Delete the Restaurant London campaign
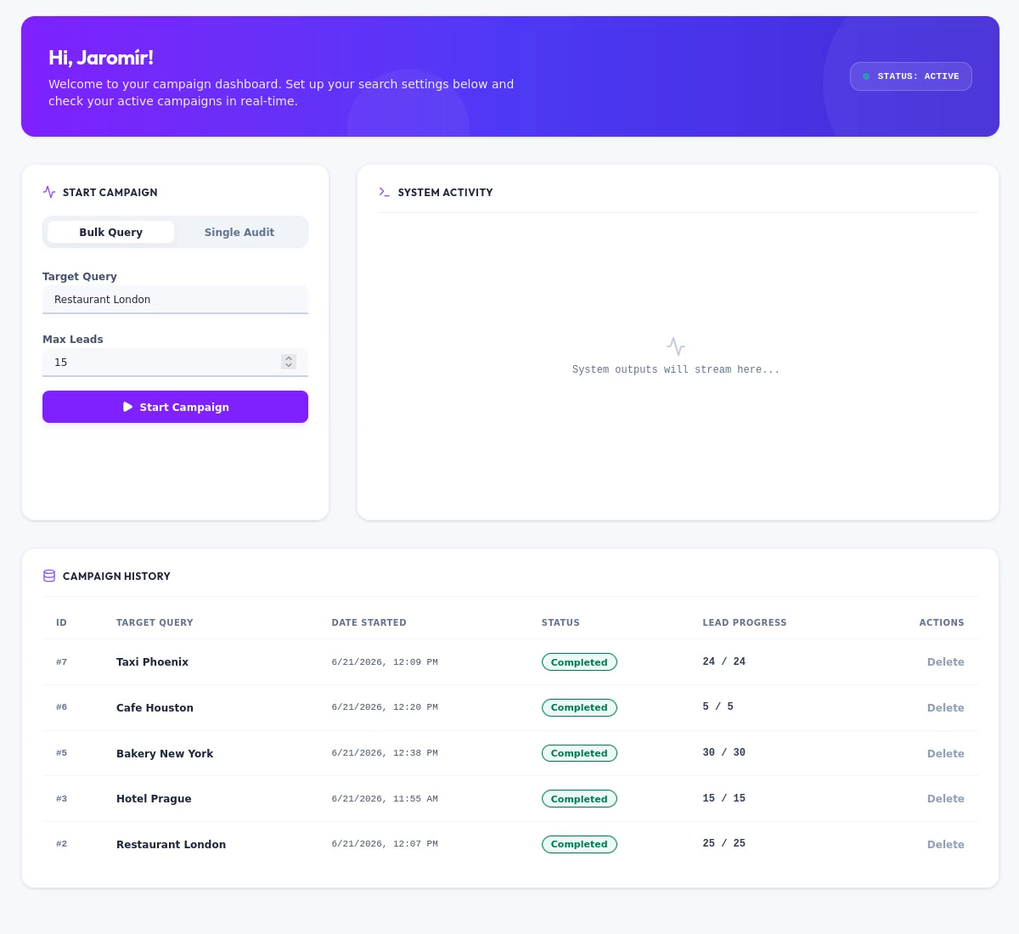 pyautogui.click(x=945, y=845)
